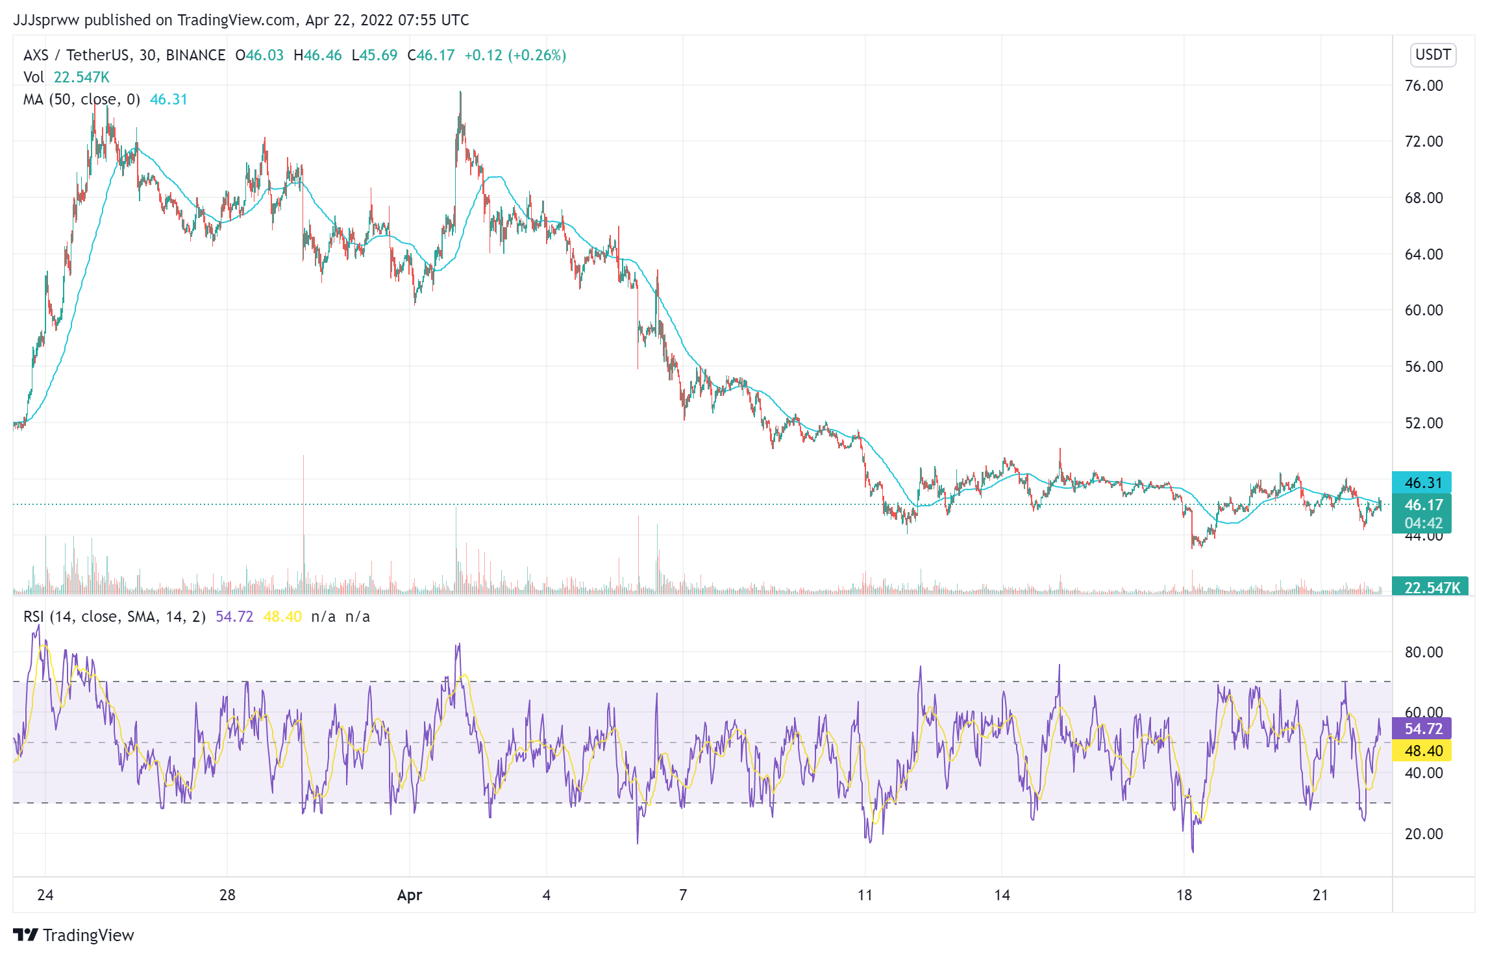Click the 18 date on time axis
Viewport: 1488px width, 958px height.
[1184, 895]
